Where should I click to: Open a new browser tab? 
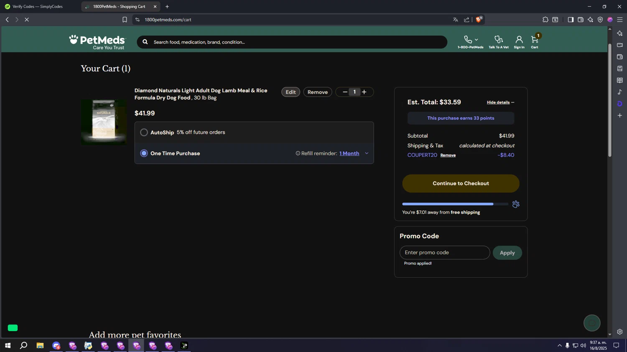tap(167, 7)
